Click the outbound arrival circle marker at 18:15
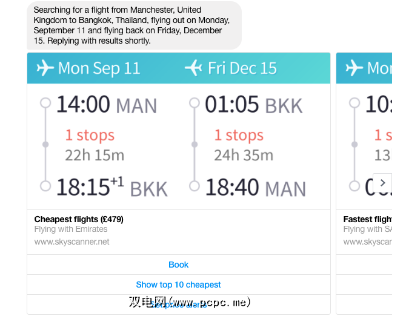The width and height of the screenshot is (406, 316). pyautogui.click(x=45, y=186)
